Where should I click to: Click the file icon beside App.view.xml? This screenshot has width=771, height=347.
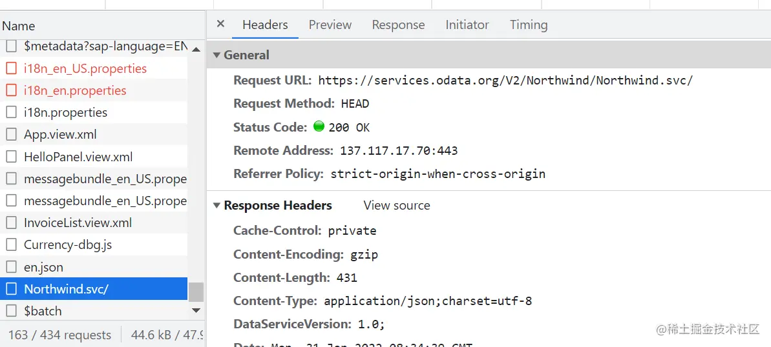point(11,135)
